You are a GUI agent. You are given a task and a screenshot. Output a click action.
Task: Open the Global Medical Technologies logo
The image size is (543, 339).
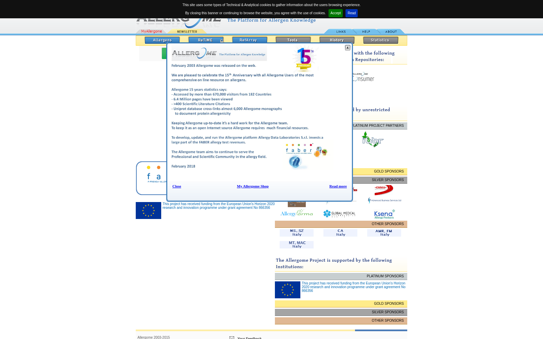tap(339, 214)
